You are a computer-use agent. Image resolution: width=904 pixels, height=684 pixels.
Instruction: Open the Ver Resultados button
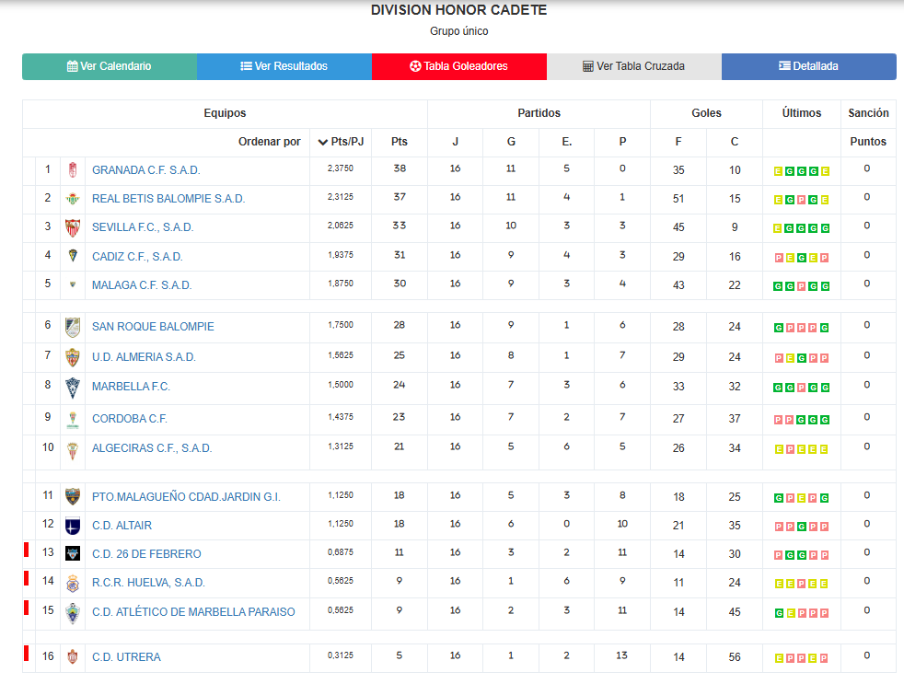click(284, 66)
